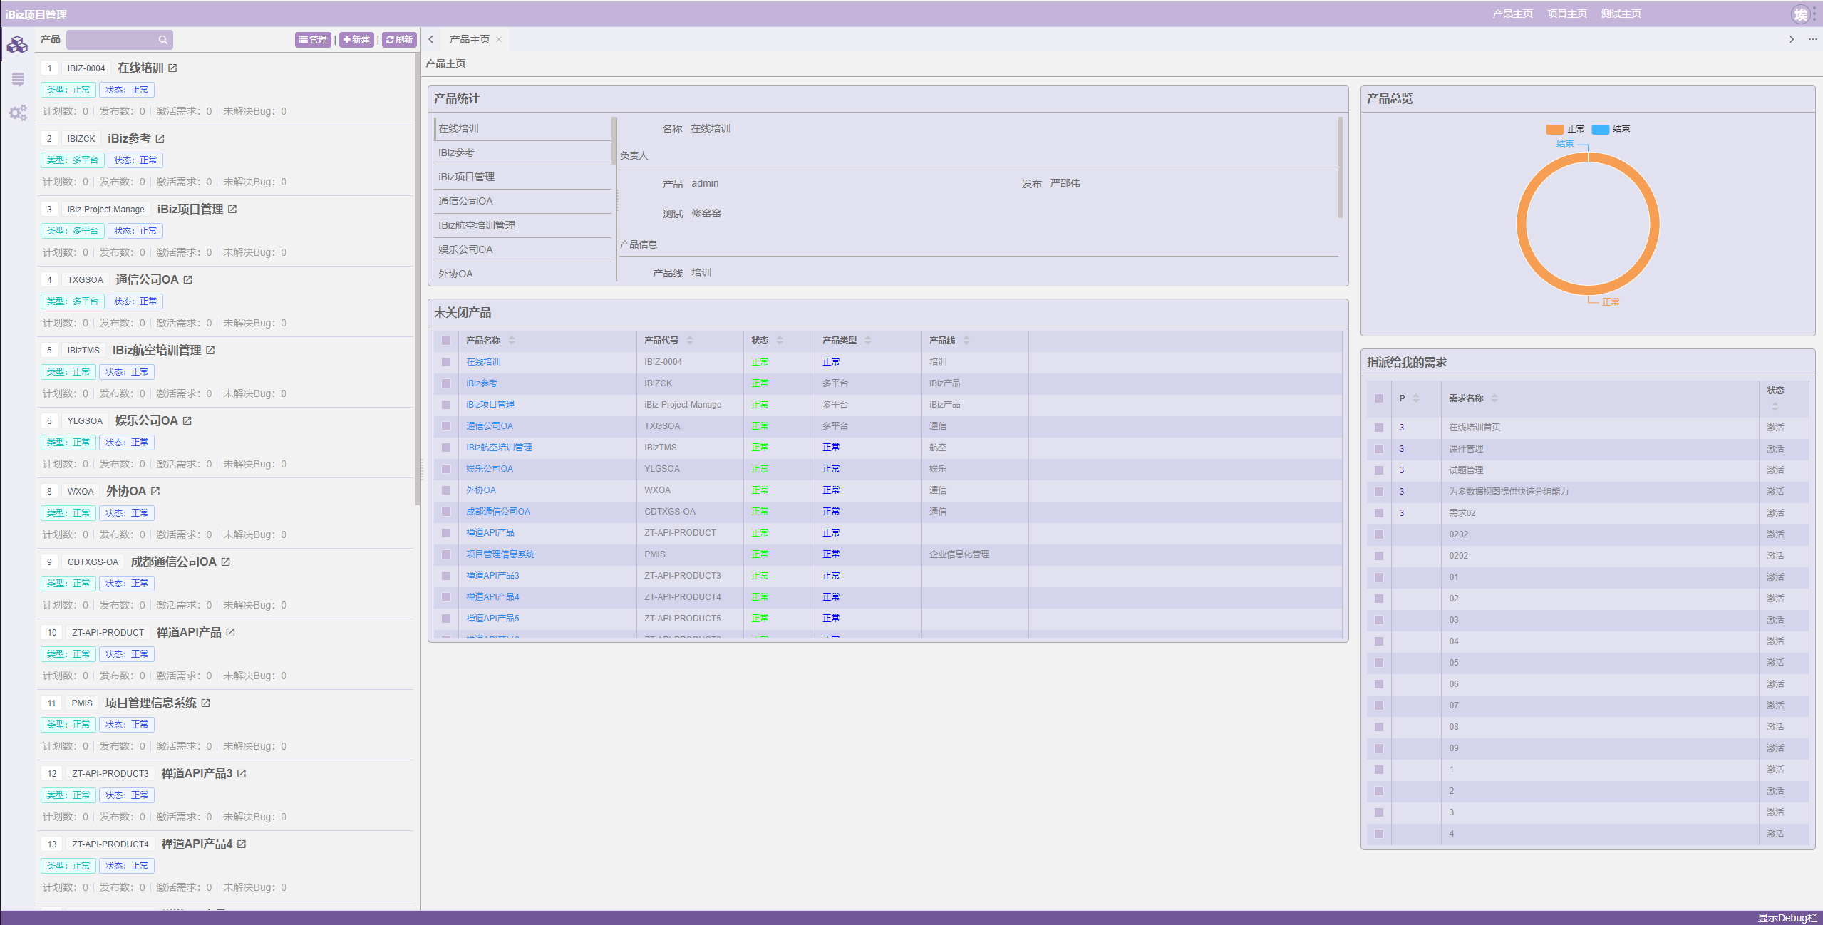Check the 项目管理信息系统 row checkbox

(x=446, y=554)
